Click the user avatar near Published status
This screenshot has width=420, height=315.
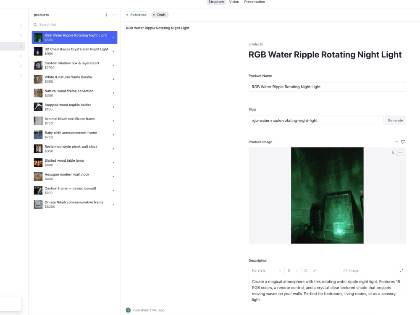point(128,310)
